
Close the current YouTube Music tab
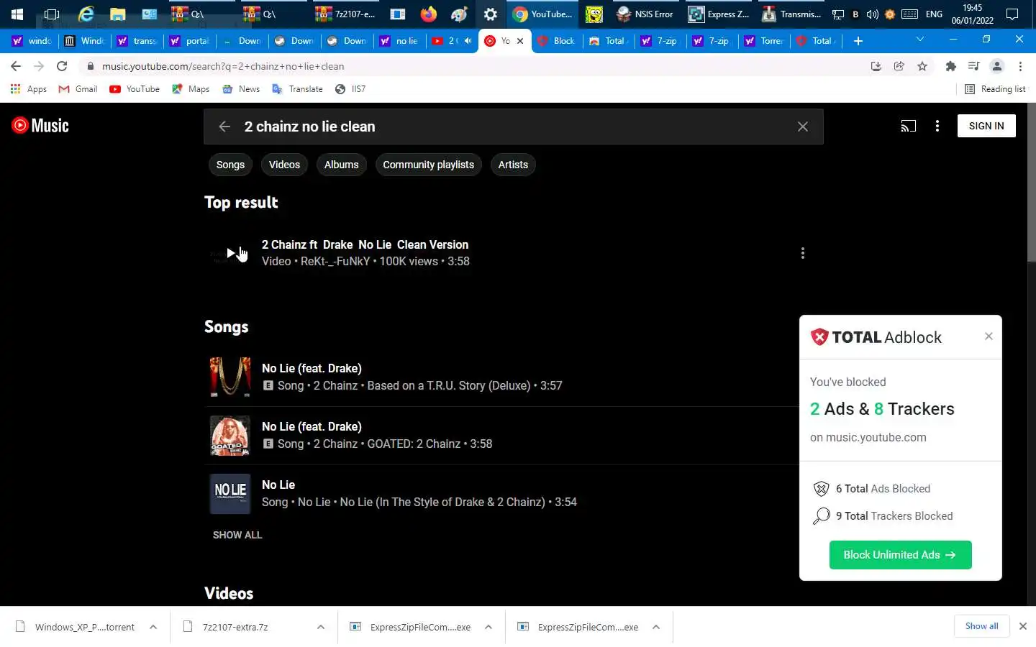point(520,41)
